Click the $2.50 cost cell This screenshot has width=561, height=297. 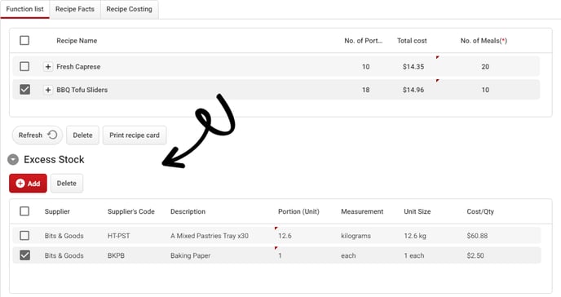[475, 255]
